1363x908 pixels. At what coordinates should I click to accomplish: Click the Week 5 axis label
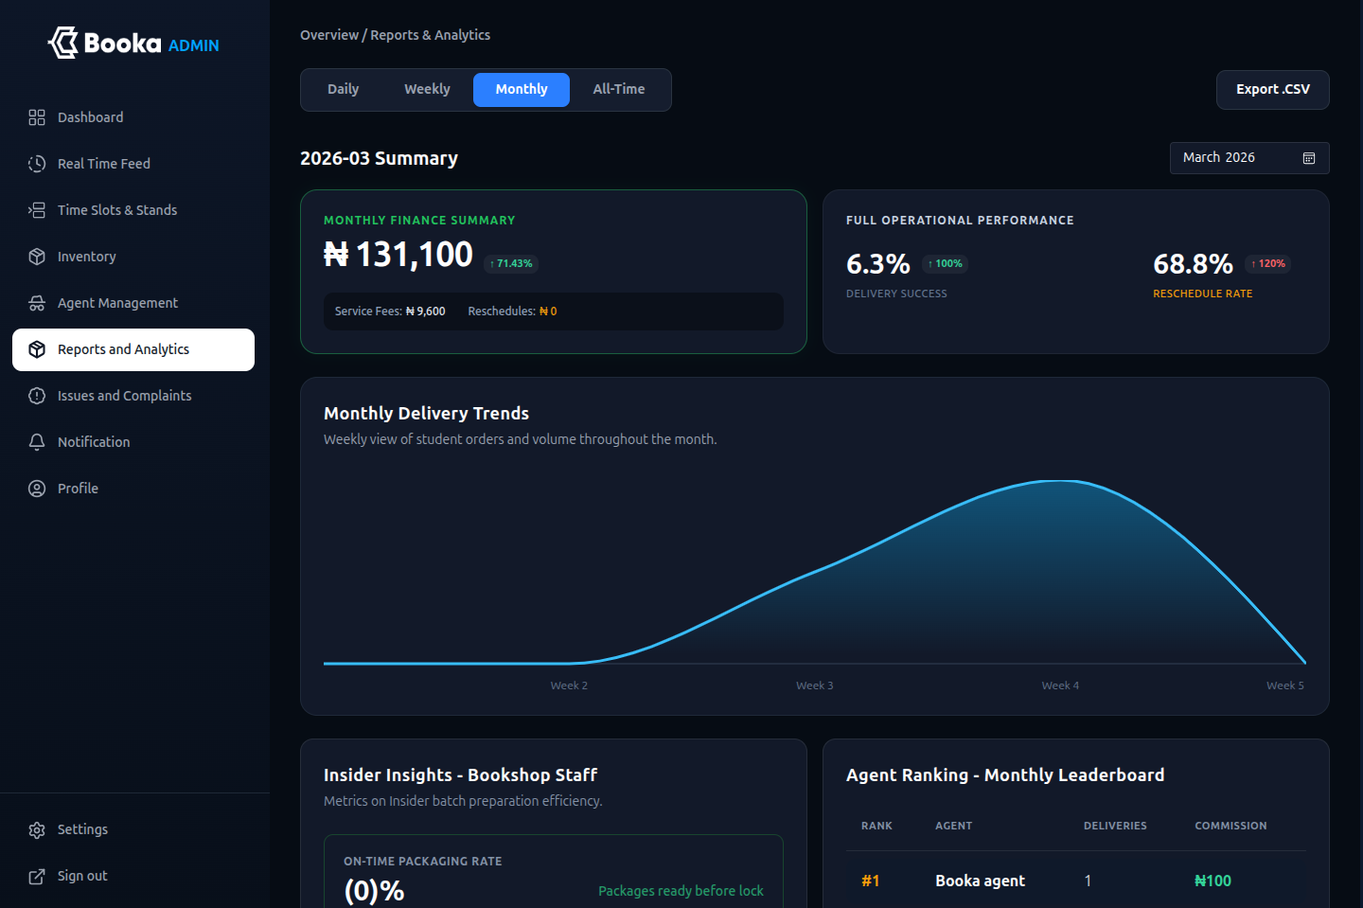[1285, 685]
